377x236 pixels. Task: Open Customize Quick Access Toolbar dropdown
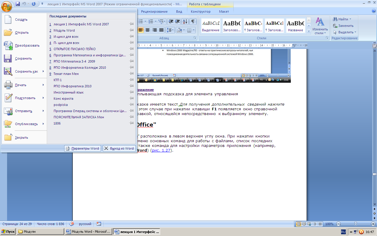42,4
